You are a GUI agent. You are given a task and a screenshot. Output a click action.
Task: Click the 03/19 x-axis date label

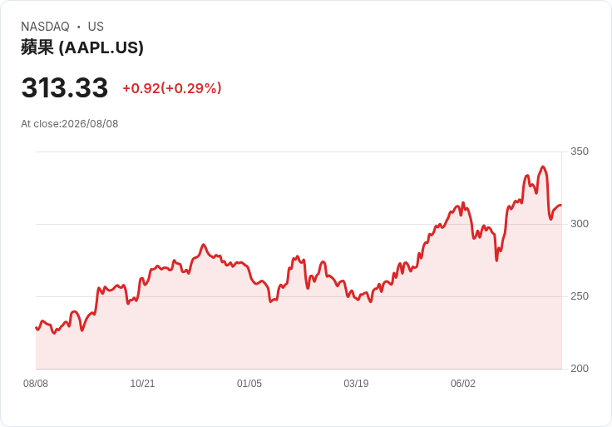pyautogui.click(x=356, y=384)
